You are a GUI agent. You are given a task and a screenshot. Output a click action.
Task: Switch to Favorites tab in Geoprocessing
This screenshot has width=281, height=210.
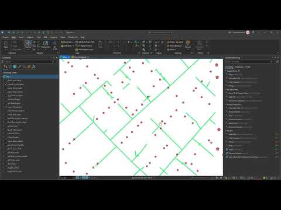pos(229,67)
